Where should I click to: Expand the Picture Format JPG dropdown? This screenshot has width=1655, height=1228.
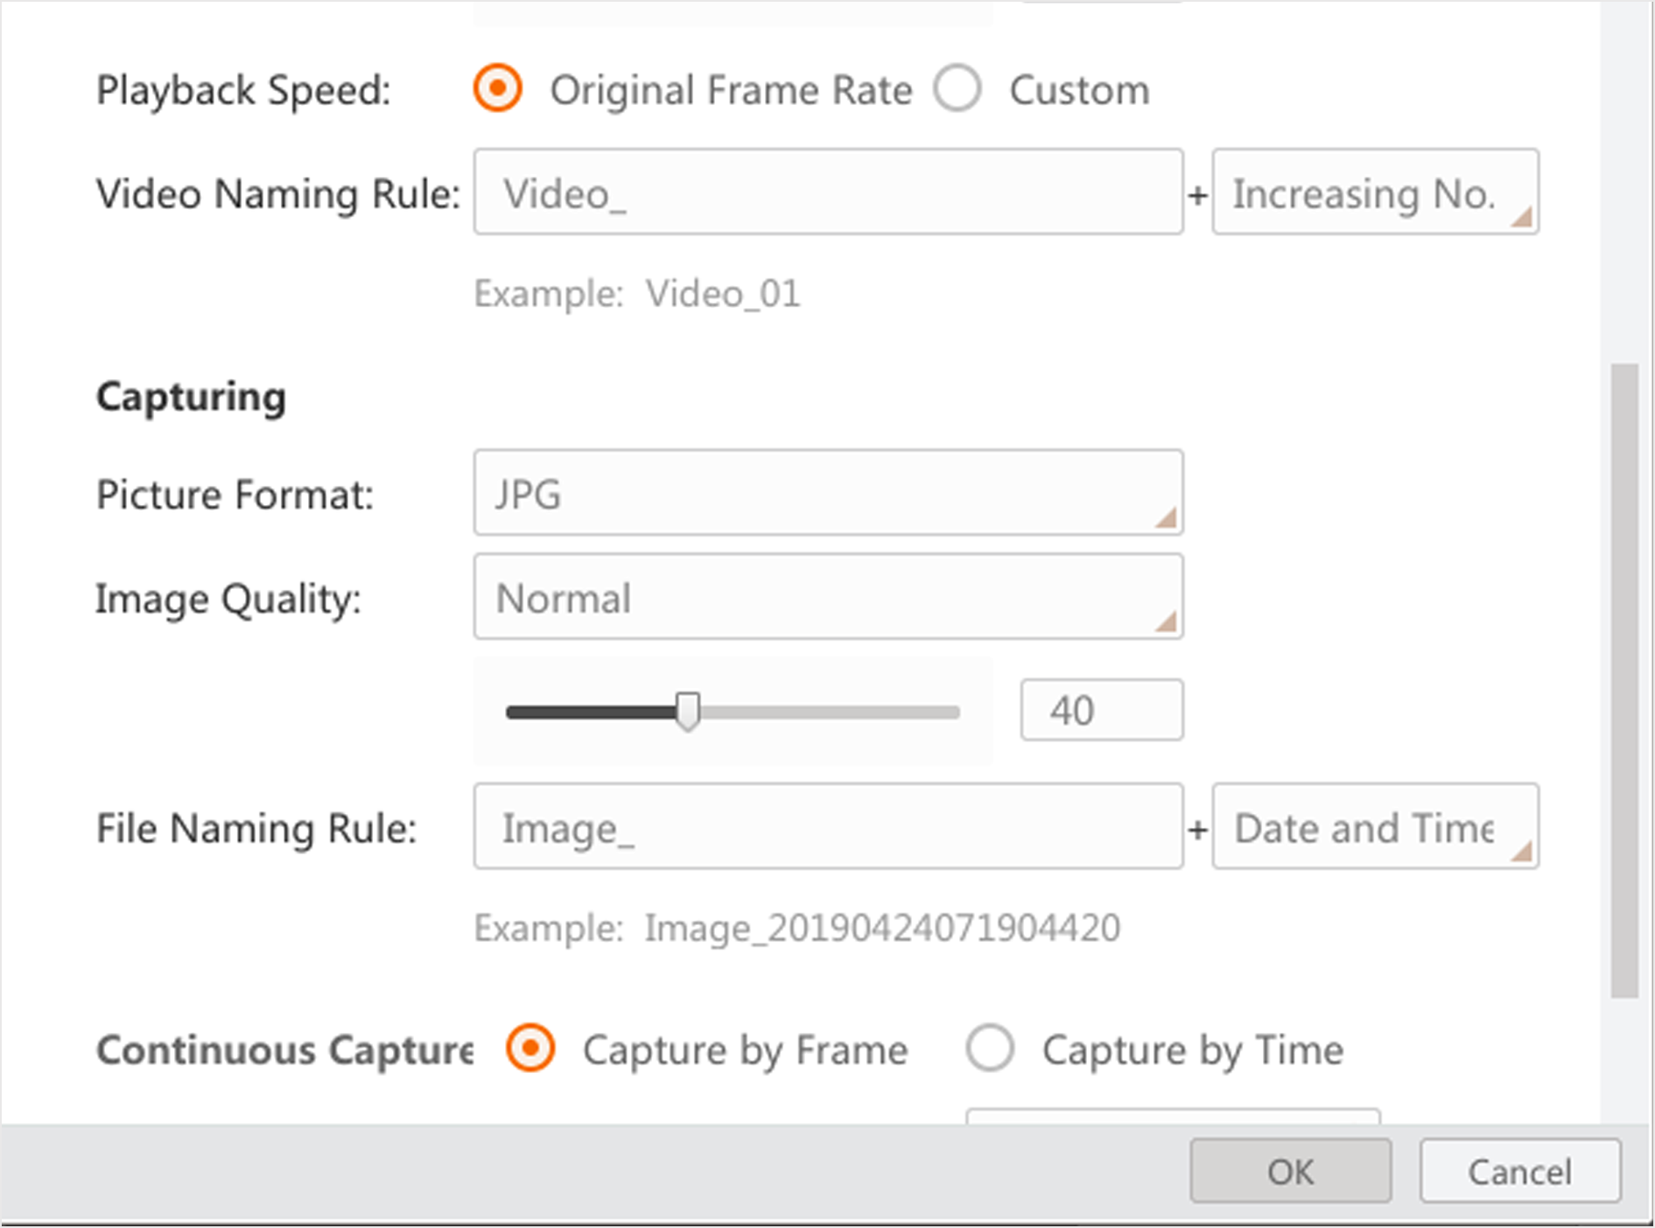(827, 493)
